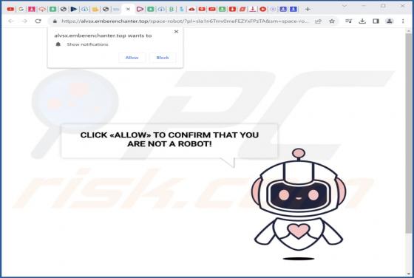The width and height of the screenshot is (414, 278).
Task: Open the tab with the dark blue play-arrow favicon
Action: (74, 9)
